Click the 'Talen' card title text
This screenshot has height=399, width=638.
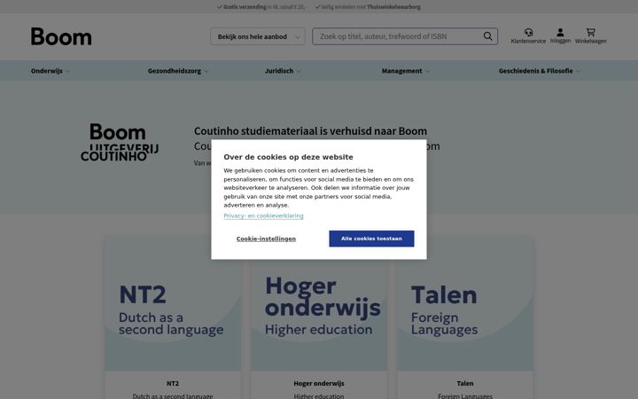pos(465,383)
